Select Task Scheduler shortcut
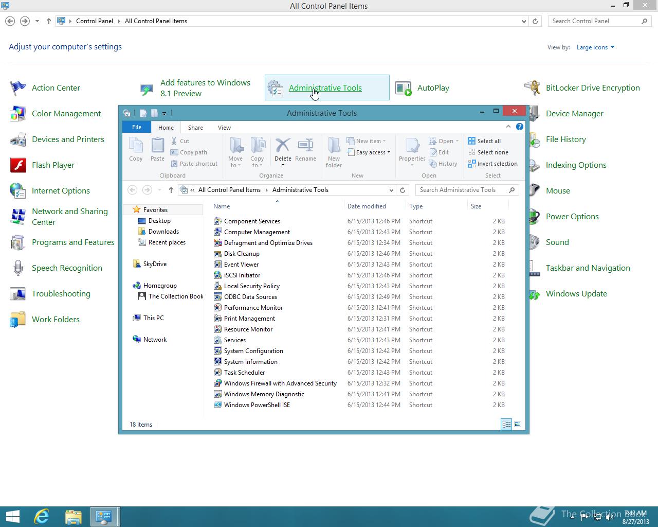 [244, 373]
